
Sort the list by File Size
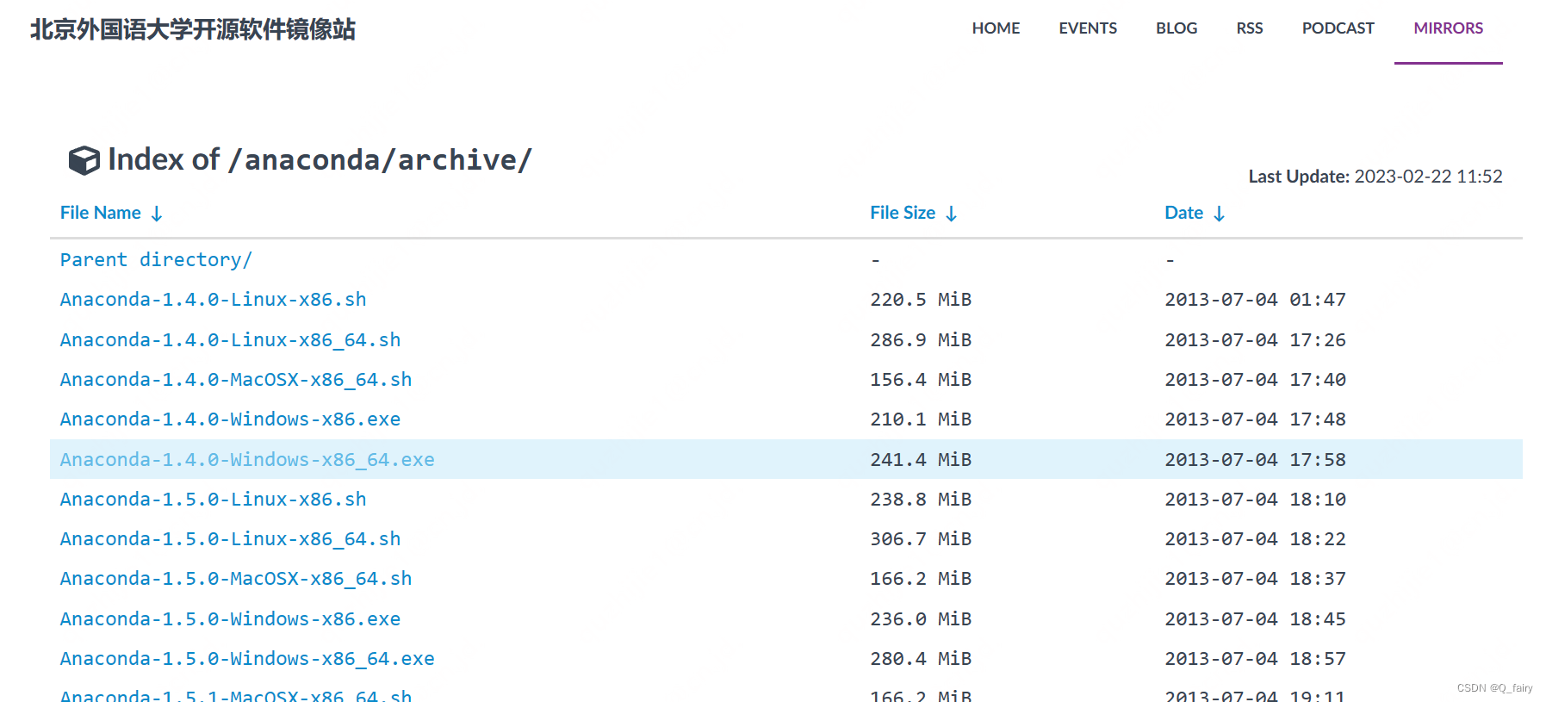click(903, 213)
